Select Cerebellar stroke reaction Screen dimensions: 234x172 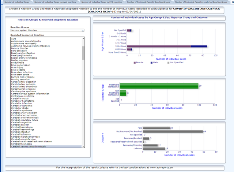pos(20,108)
